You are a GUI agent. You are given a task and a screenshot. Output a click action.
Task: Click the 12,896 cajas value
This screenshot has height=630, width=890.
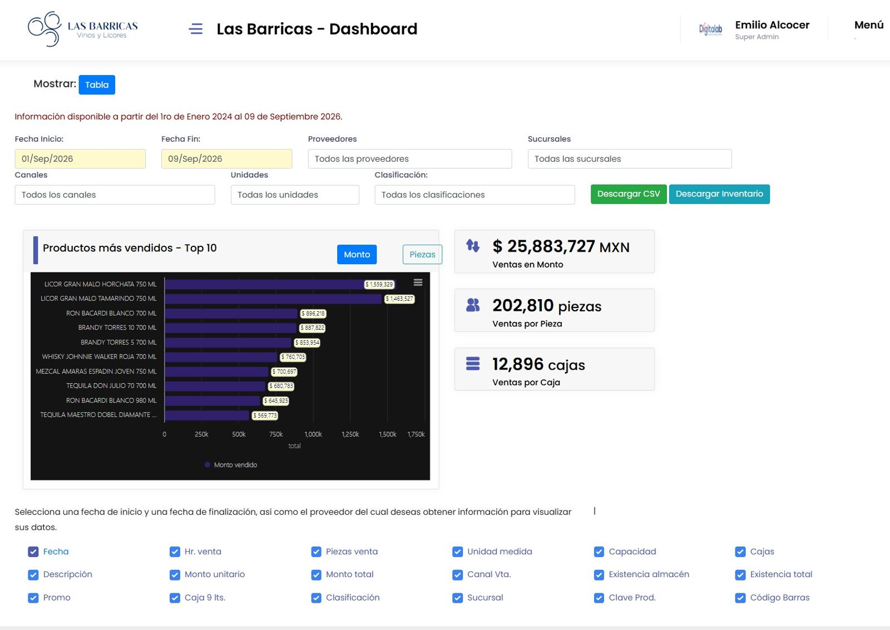tap(538, 364)
